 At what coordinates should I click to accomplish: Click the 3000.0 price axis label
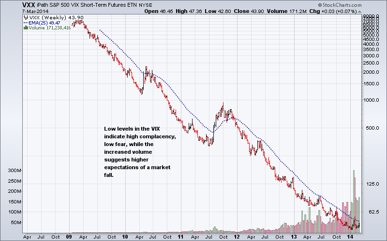[x=371, y=55]
